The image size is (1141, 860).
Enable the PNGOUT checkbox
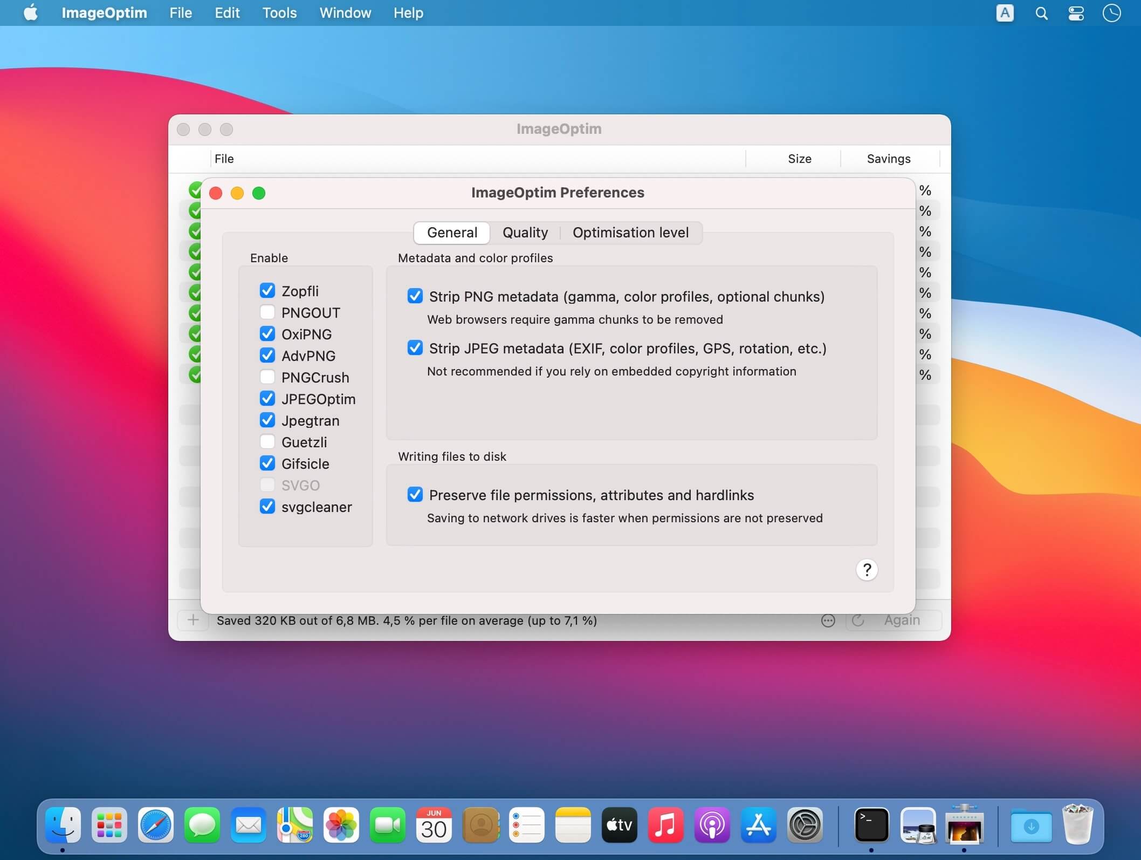tap(267, 312)
